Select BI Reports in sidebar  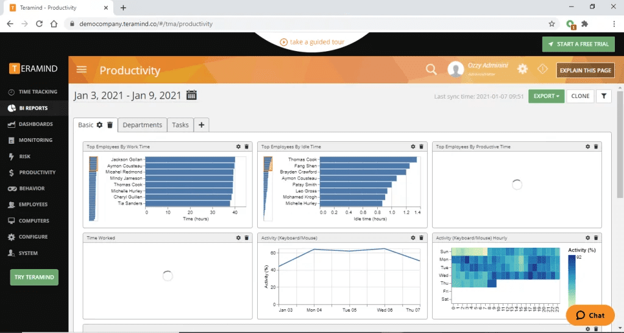click(x=34, y=108)
